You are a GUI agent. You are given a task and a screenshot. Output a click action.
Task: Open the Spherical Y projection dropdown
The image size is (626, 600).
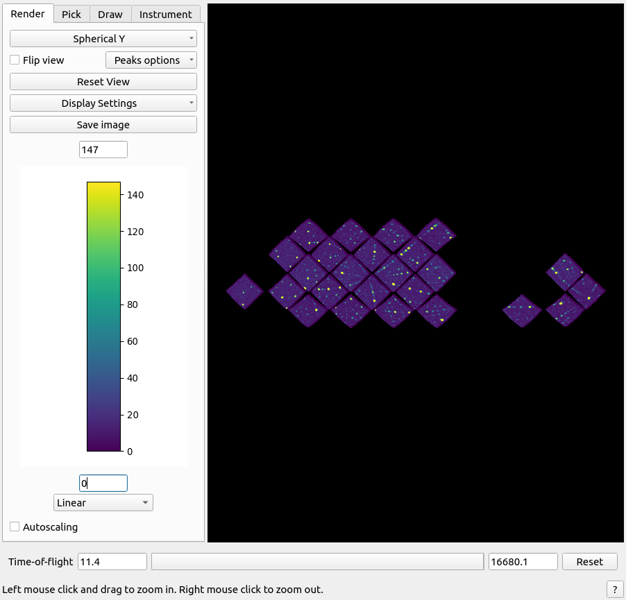tap(103, 39)
